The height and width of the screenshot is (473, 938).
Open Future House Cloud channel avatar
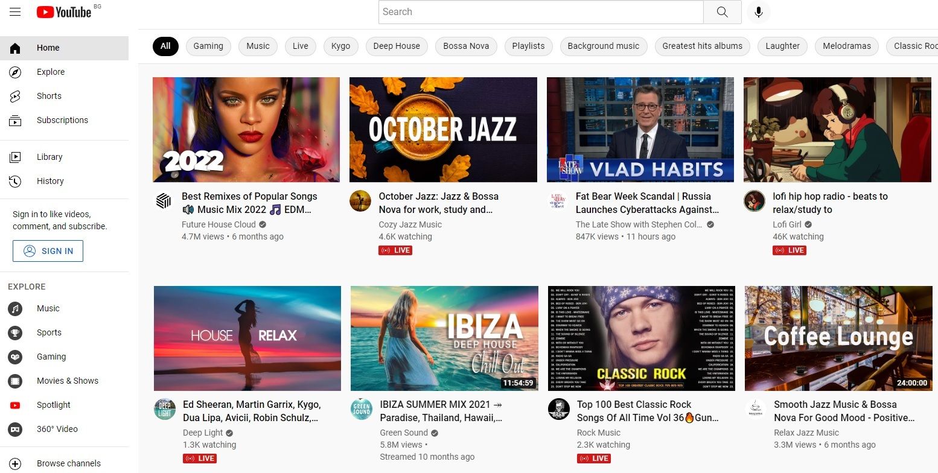[164, 202]
